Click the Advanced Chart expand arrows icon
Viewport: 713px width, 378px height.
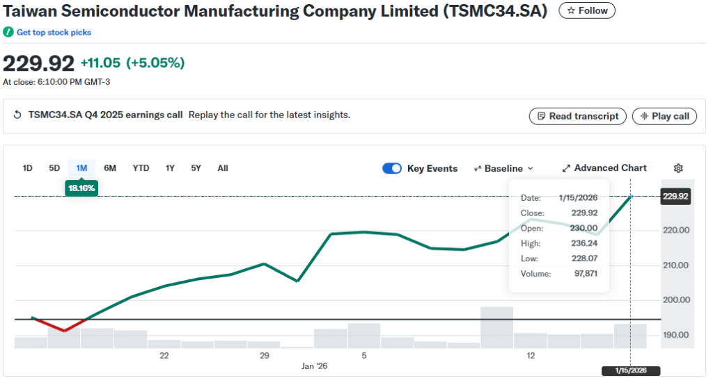(567, 168)
